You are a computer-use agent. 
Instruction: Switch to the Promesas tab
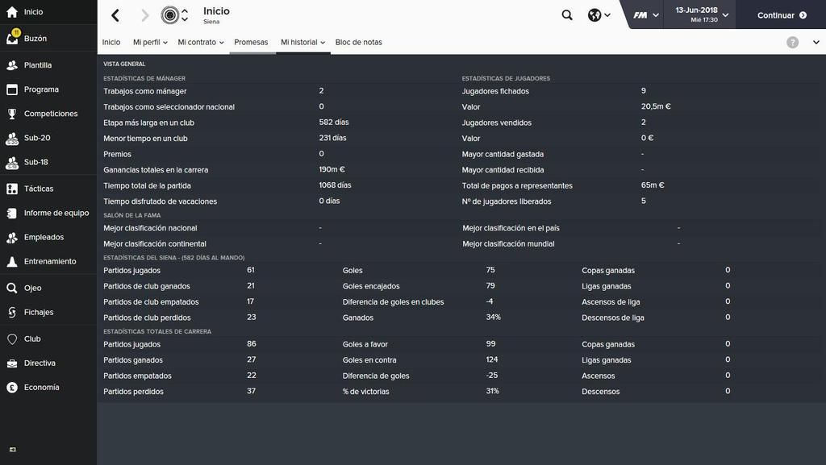(251, 42)
